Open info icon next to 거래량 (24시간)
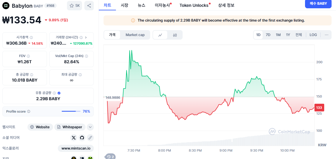This screenshot has height=159, width=336. tap(81, 37)
